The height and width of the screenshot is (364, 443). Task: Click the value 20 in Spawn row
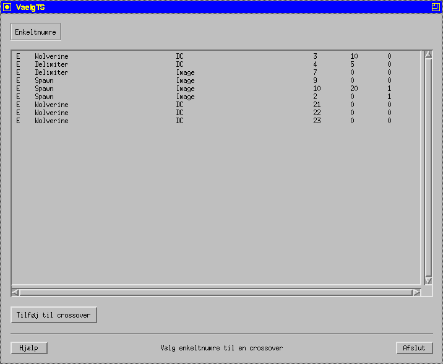pyautogui.click(x=354, y=89)
